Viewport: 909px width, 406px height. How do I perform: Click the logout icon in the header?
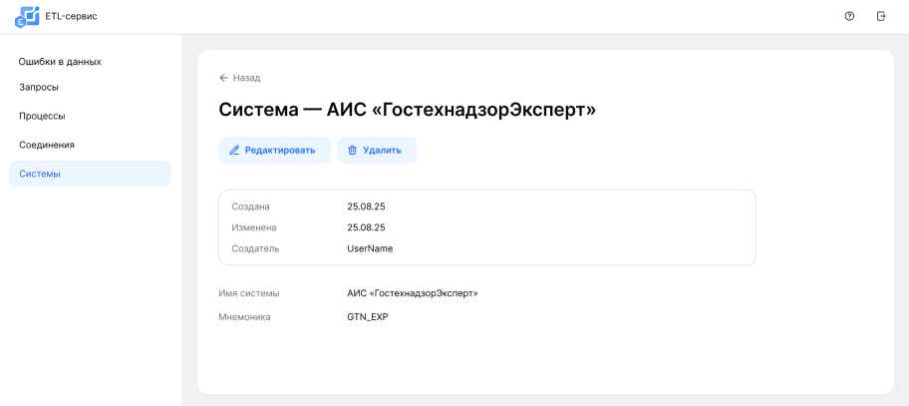[881, 16]
